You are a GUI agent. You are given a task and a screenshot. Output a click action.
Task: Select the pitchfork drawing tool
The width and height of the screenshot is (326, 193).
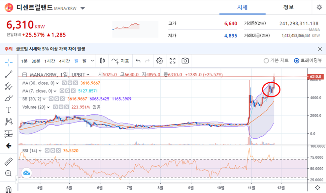click(x=9, y=86)
